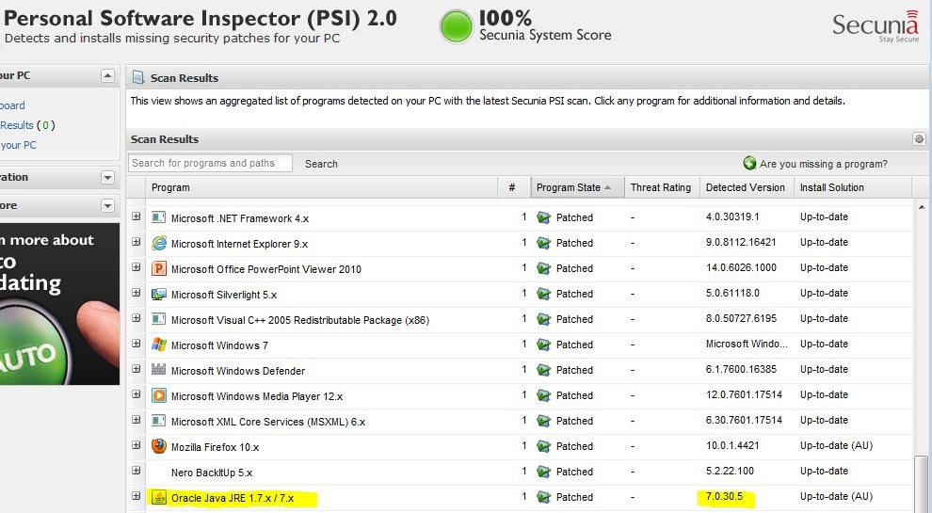
Task: Open the Results (0) sidebar link
Action: (27, 125)
